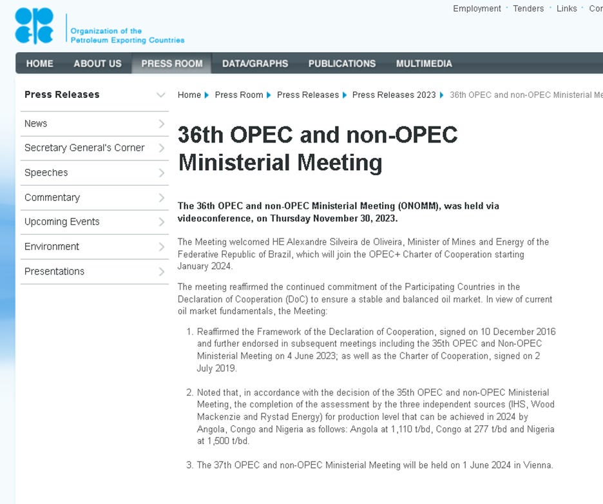This screenshot has height=504, width=603.
Task: Open the Press Releases sidebar heading
Action: coord(62,95)
